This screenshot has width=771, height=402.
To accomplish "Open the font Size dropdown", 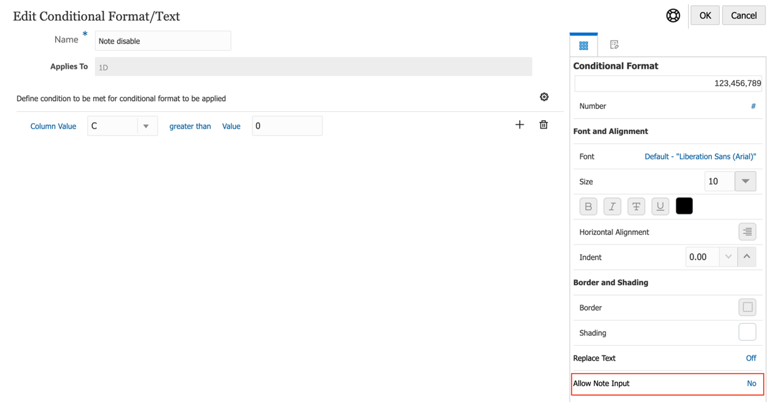I will pyautogui.click(x=745, y=182).
